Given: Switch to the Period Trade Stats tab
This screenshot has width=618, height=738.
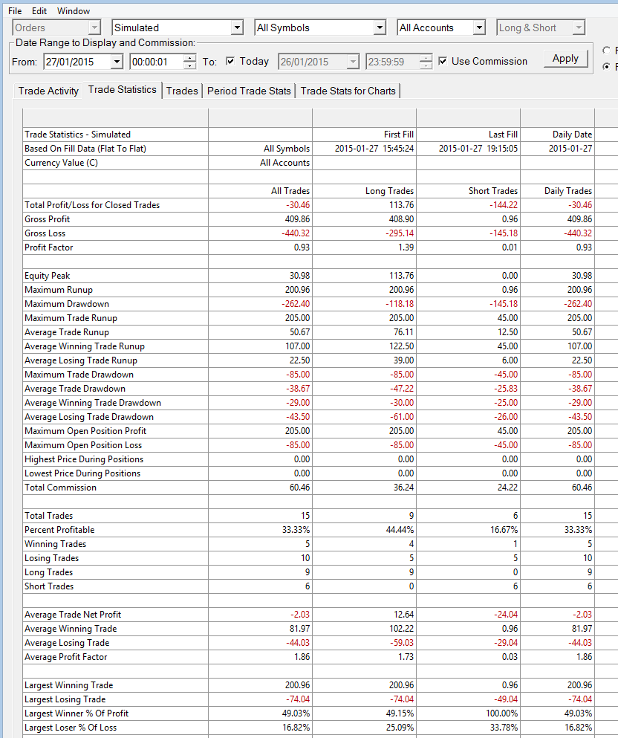Looking at the screenshot, I should coord(249,91).
